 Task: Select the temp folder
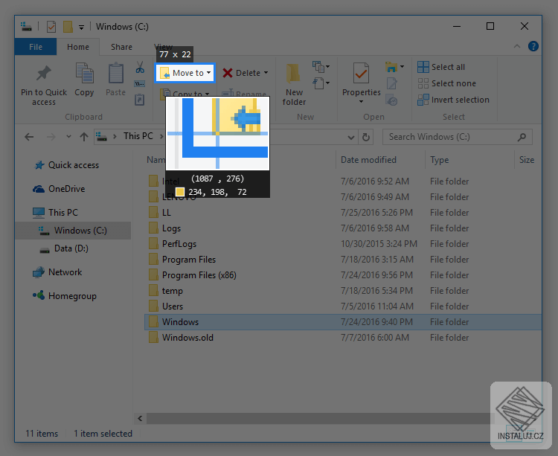coord(173,291)
